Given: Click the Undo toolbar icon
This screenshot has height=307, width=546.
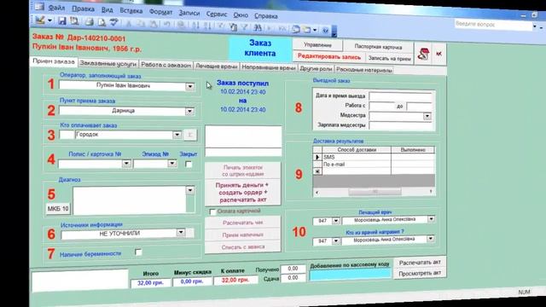Looking at the screenshot, I should [167, 25].
